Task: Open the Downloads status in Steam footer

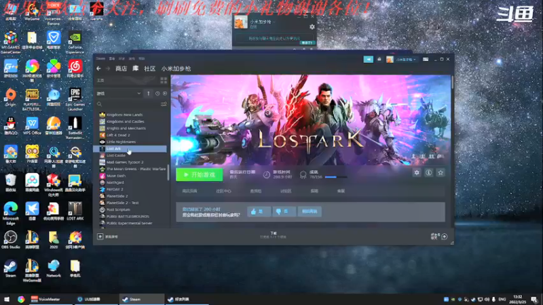Action: 274,235
